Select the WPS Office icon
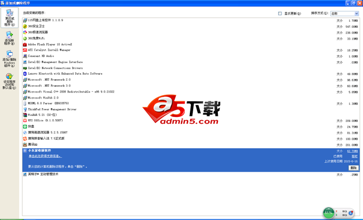This screenshot has width=363, height=220. click(25, 120)
